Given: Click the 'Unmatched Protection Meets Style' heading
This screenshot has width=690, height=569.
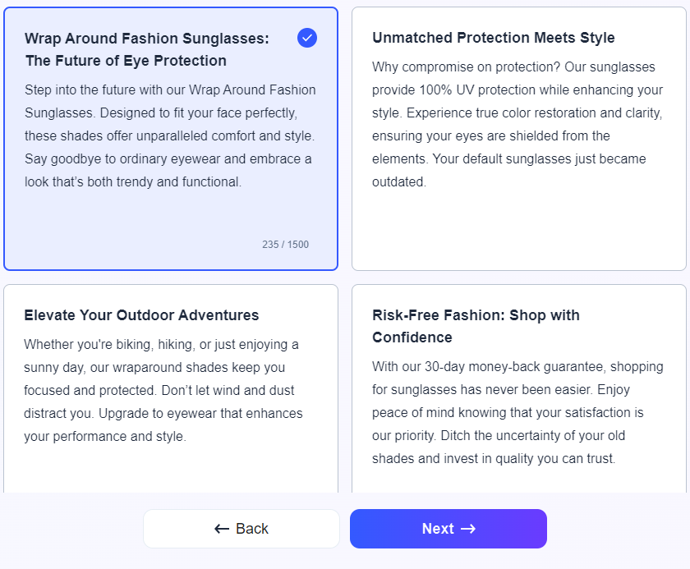Looking at the screenshot, I should (x=494, y=38).
